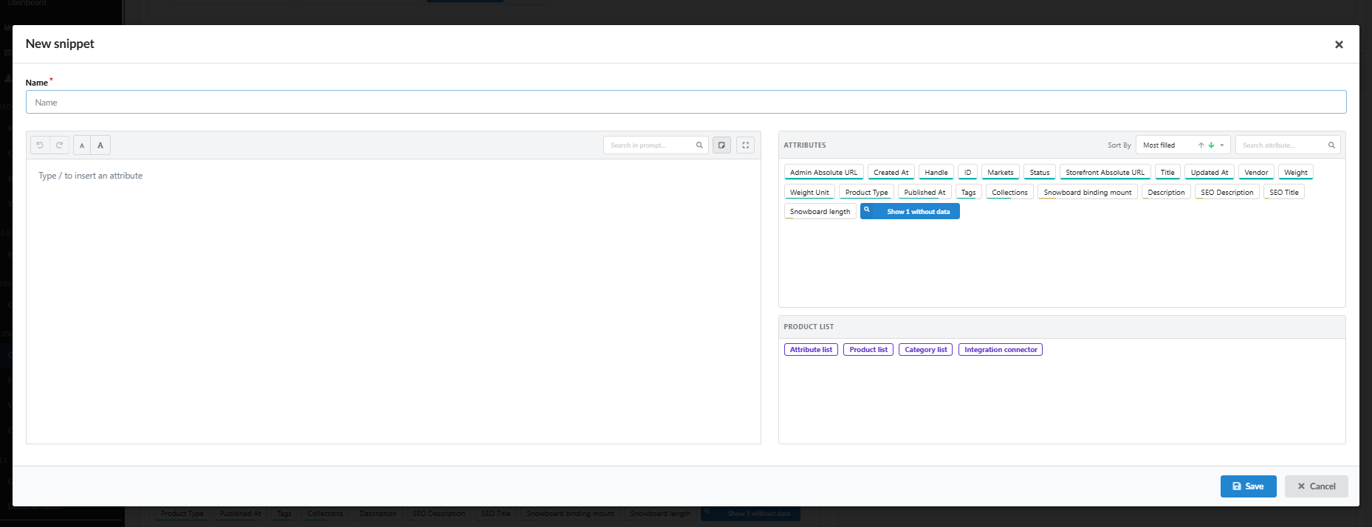Select the Attribute list item

(x=811, y=350)
